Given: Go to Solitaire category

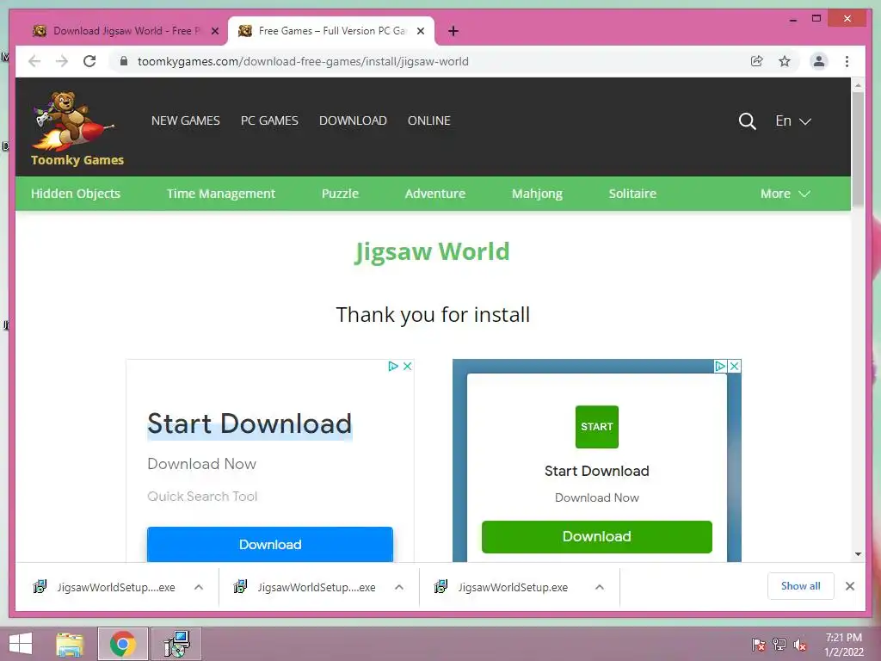Looking at the screenshot, I should click(632, 194).
